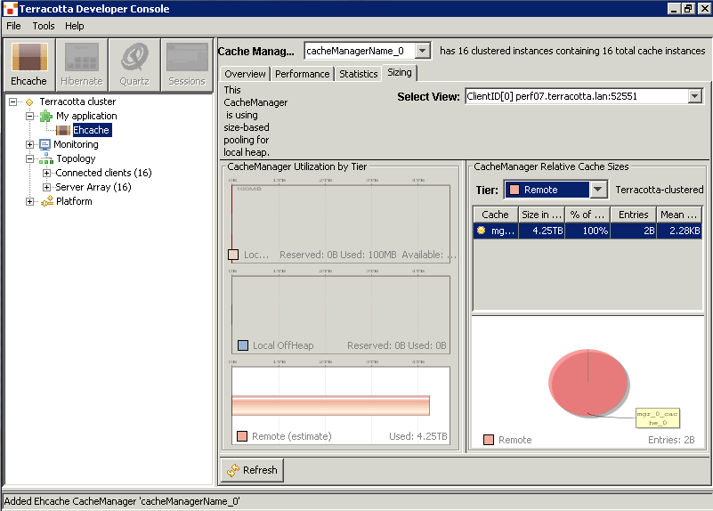This screenshot has height=511, width=713.
Task: Click the 100% cell in cache row
Action: (x=587, y=231)
